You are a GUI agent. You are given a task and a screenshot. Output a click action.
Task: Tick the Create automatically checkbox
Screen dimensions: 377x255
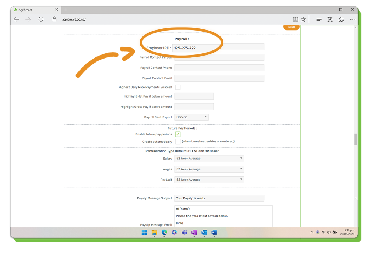(178, 142)
